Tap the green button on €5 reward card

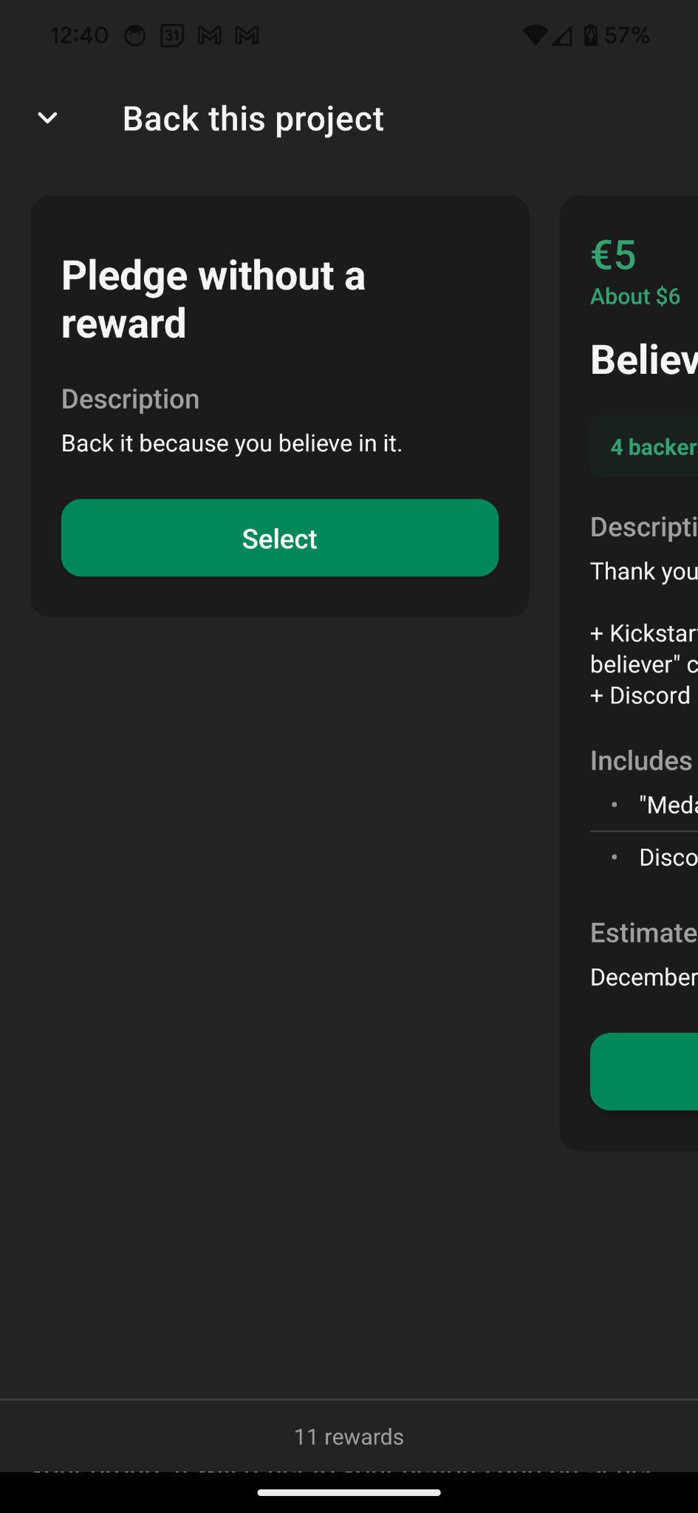644,1071
